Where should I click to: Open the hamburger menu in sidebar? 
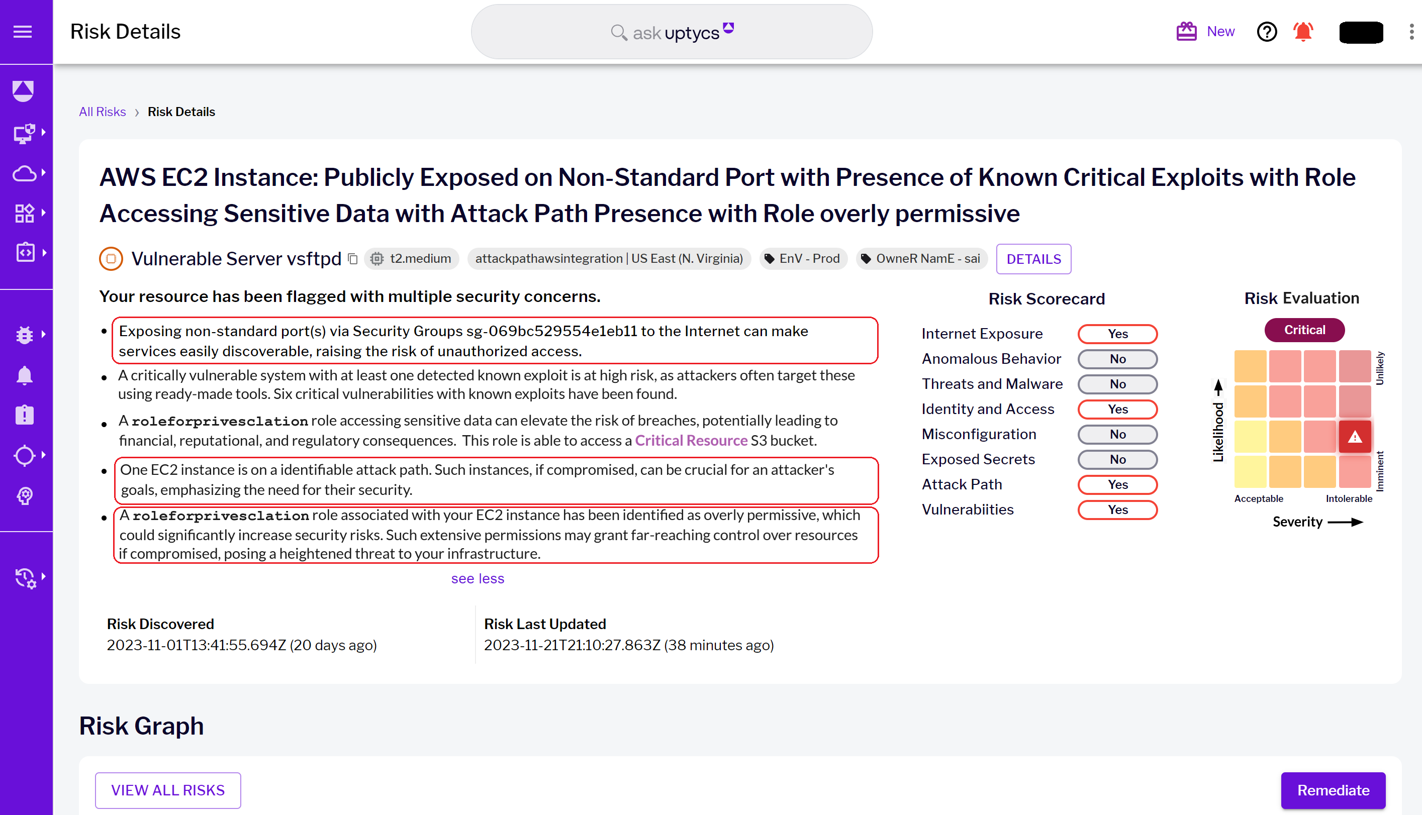pos(23,31)
